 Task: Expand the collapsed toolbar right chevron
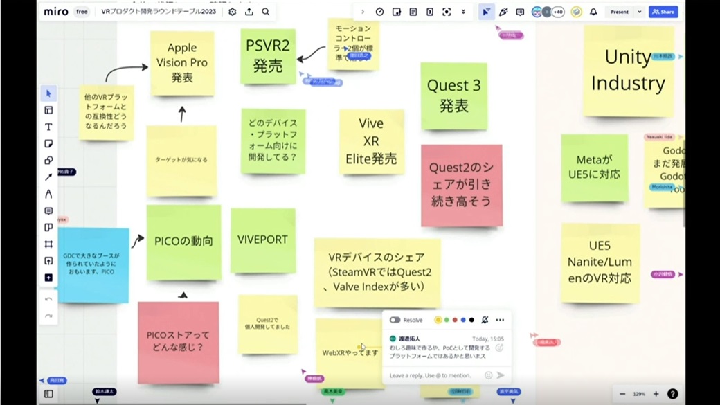(363, 12)
